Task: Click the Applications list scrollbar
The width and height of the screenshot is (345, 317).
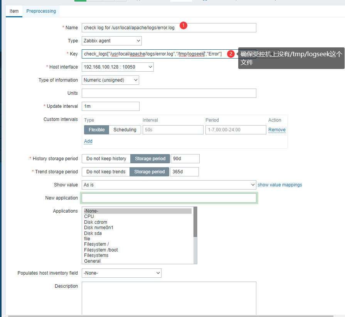Action: coord(195,223)
